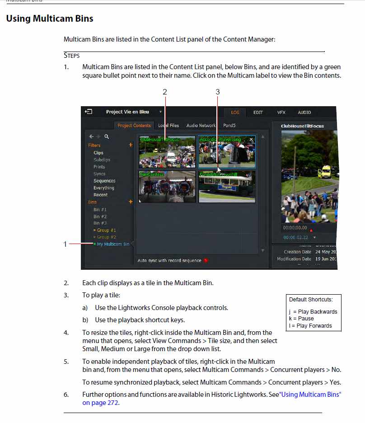Viewport: 365px width, 423px height.
Task: Add a new bin with plus icon
Action: [131, 202]
